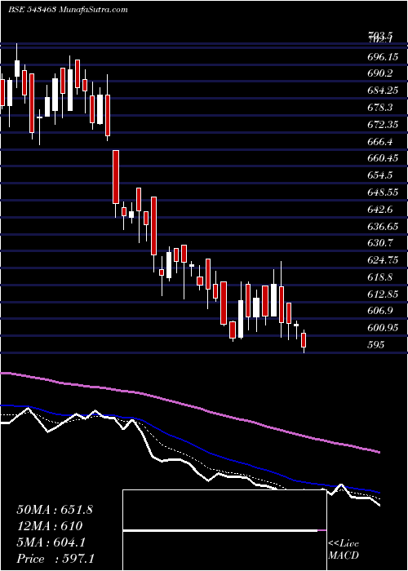Image resolution: width=408 pixels, height=571 pixels.
Task: Select the 595 price axis label
Action: [375, 345]
